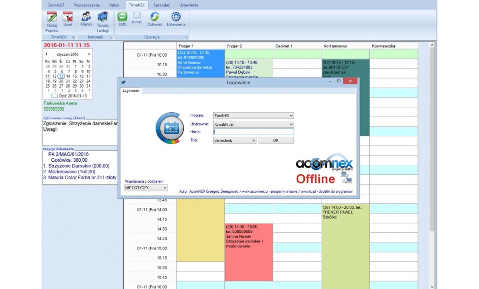Go to next month in the calendar
The image size is (479, 289).
coord(89,54)
